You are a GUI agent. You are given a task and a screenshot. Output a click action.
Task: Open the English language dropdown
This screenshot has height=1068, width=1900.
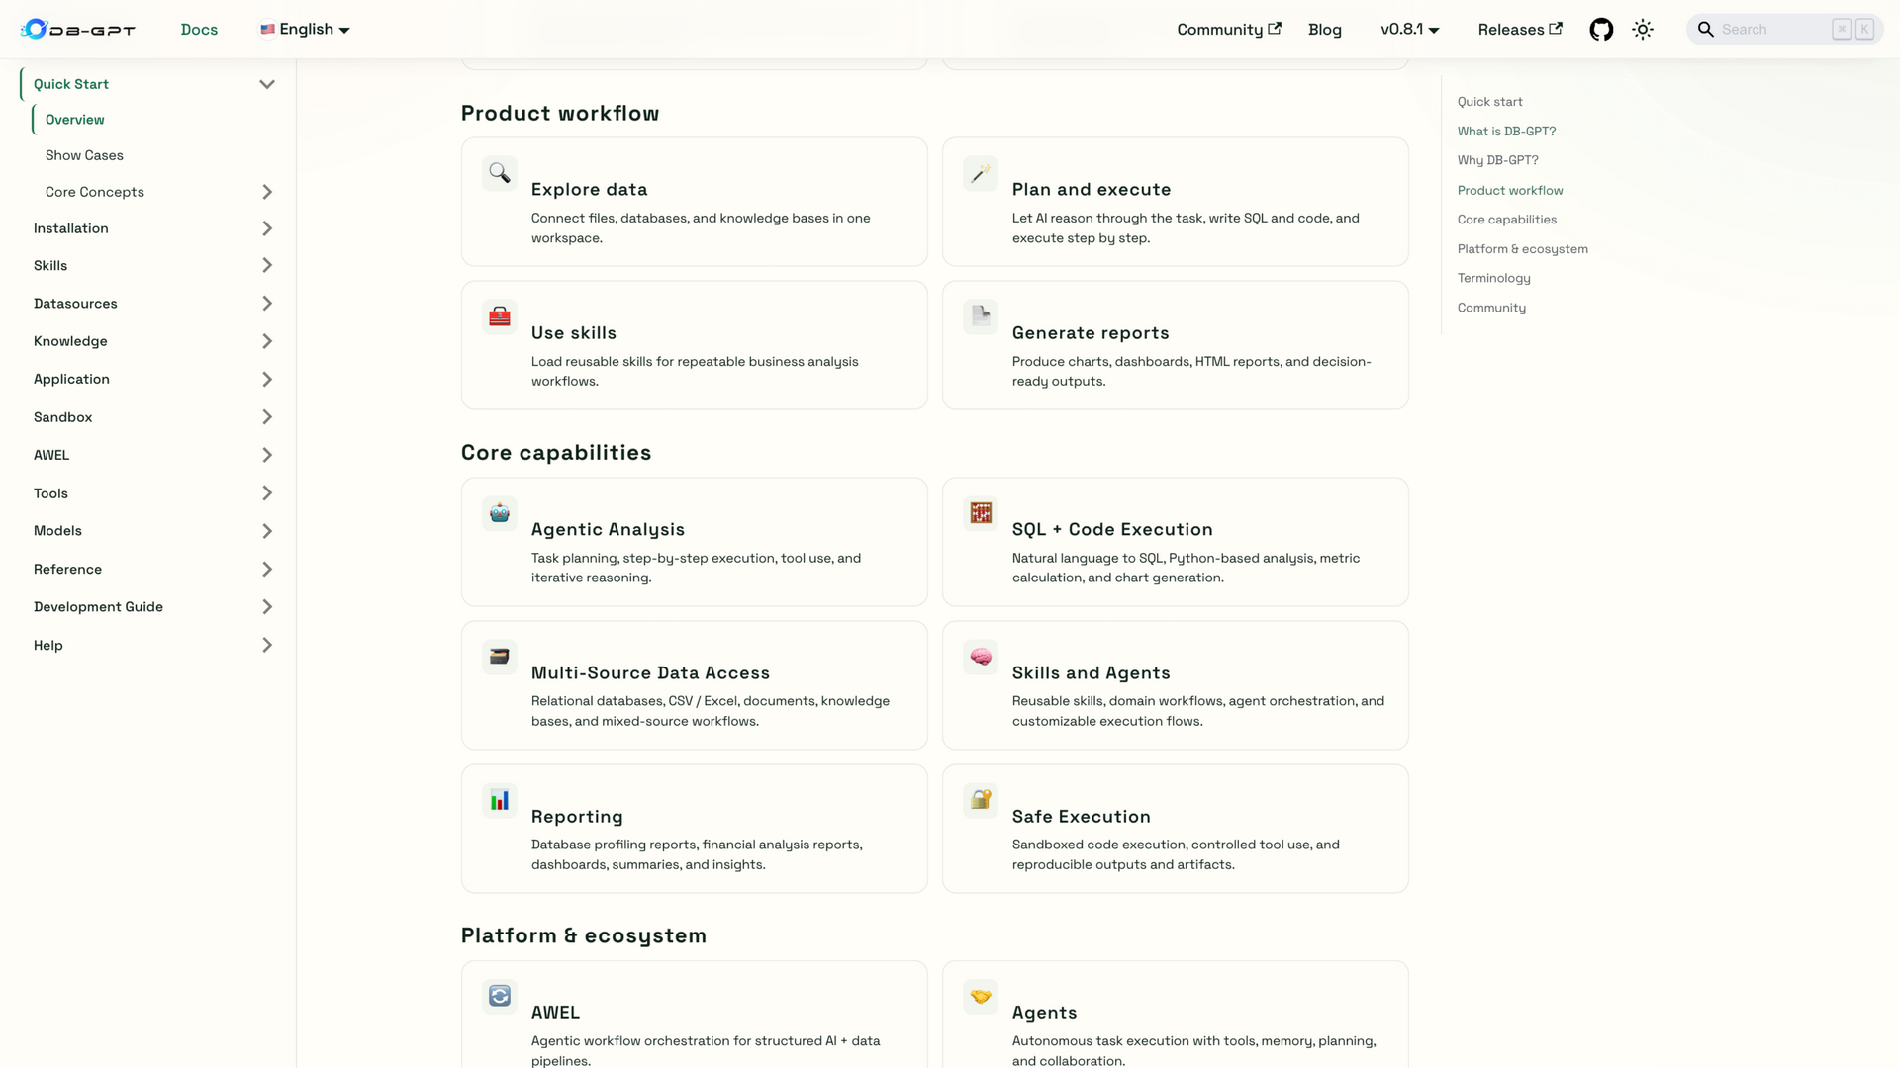coord(305,30)
